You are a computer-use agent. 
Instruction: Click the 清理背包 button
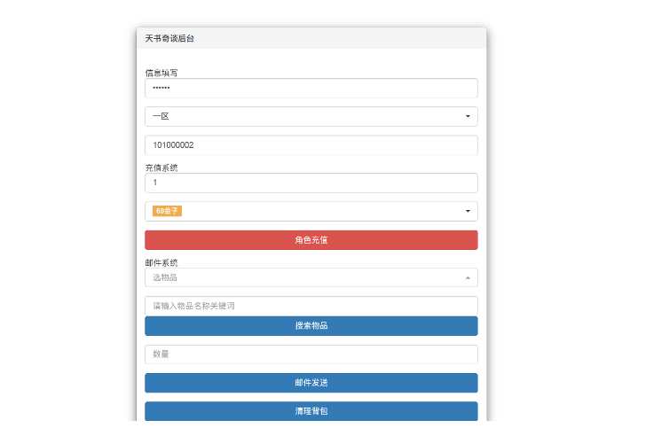[311, 411]
